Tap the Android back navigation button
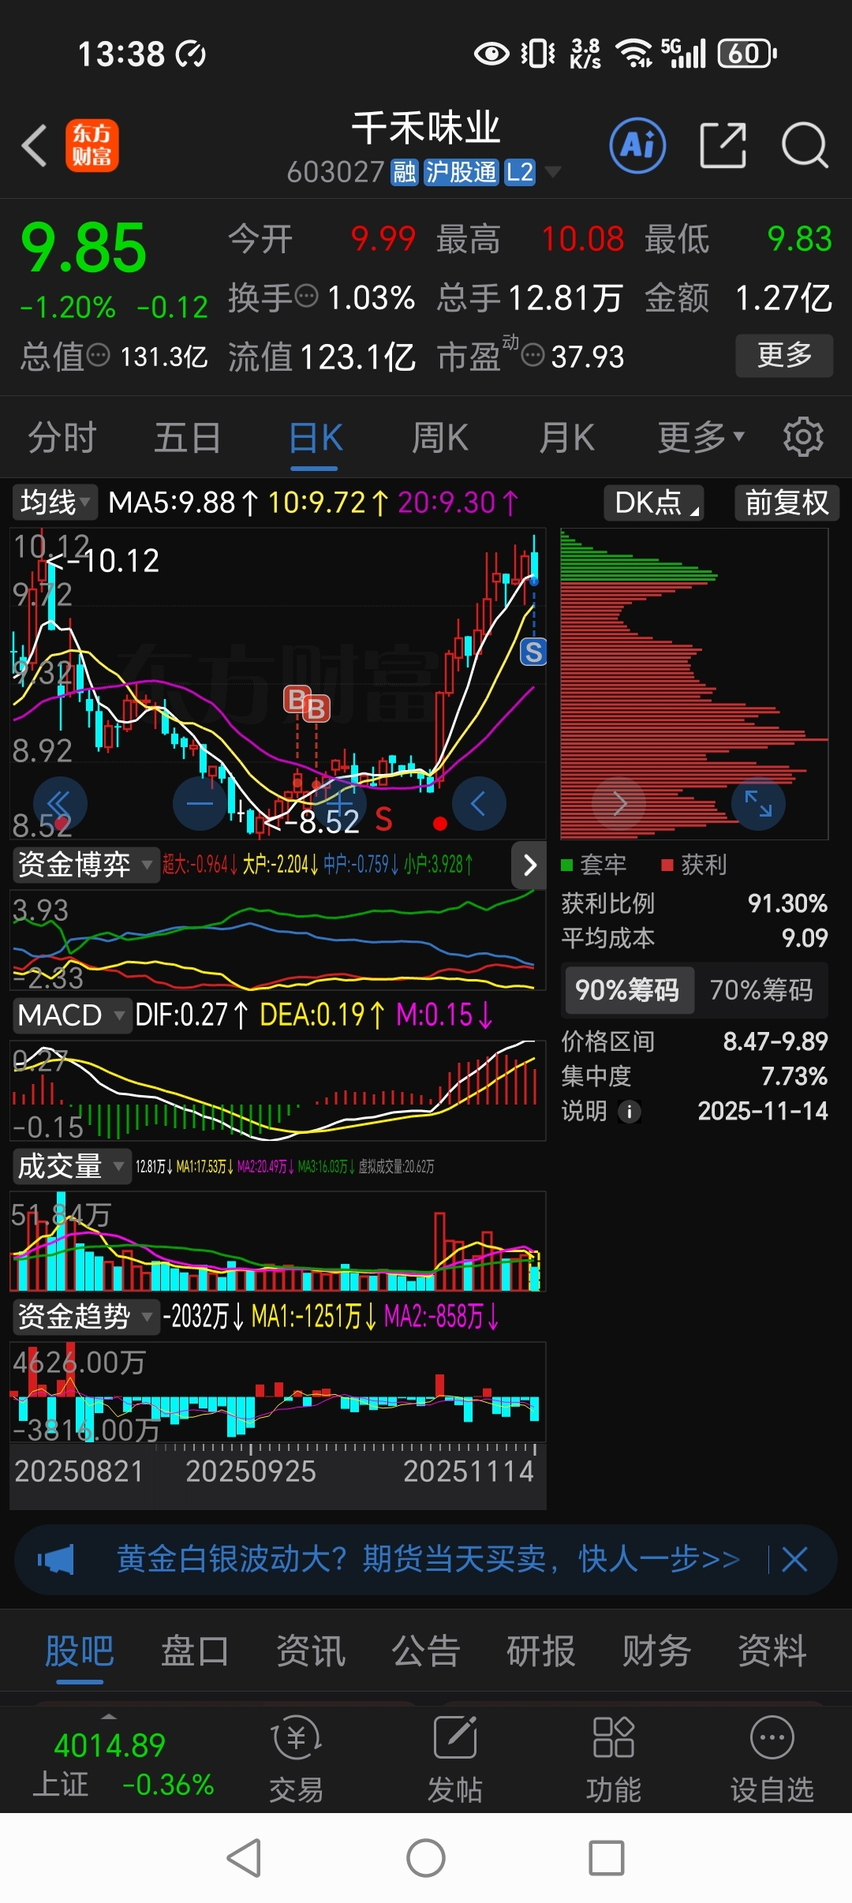 (x=244, y=1858)
